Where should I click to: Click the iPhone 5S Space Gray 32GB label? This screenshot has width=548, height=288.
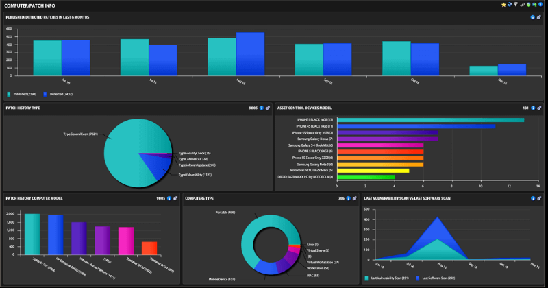point(312,158)
